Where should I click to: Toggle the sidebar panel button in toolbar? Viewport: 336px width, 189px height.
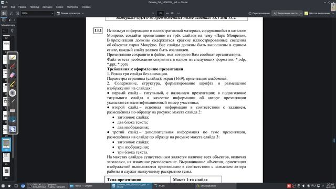pos(4,13)
